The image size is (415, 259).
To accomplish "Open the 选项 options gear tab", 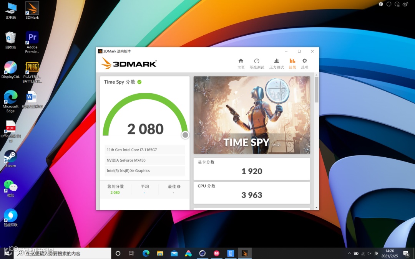I will [305, 64].
